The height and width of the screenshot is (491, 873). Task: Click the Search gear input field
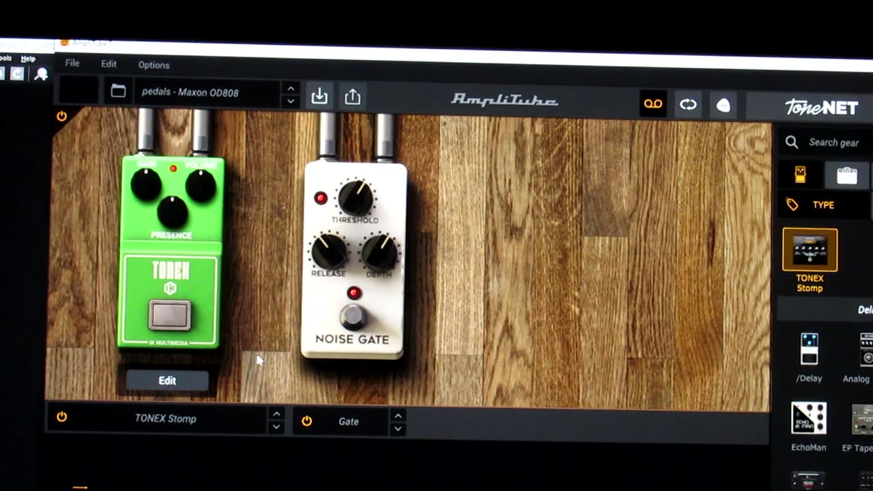coord(833,143)
